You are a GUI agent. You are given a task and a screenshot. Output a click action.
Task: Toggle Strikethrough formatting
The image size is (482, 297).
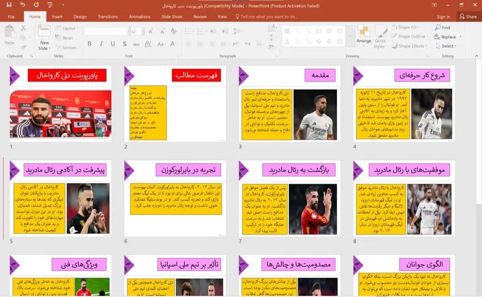[x=136, y=44]
